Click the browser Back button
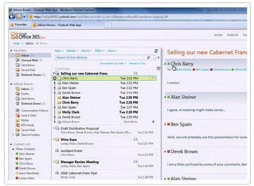Image resolution: width=254 pixels, height=186 pixels. click(12, 17)
